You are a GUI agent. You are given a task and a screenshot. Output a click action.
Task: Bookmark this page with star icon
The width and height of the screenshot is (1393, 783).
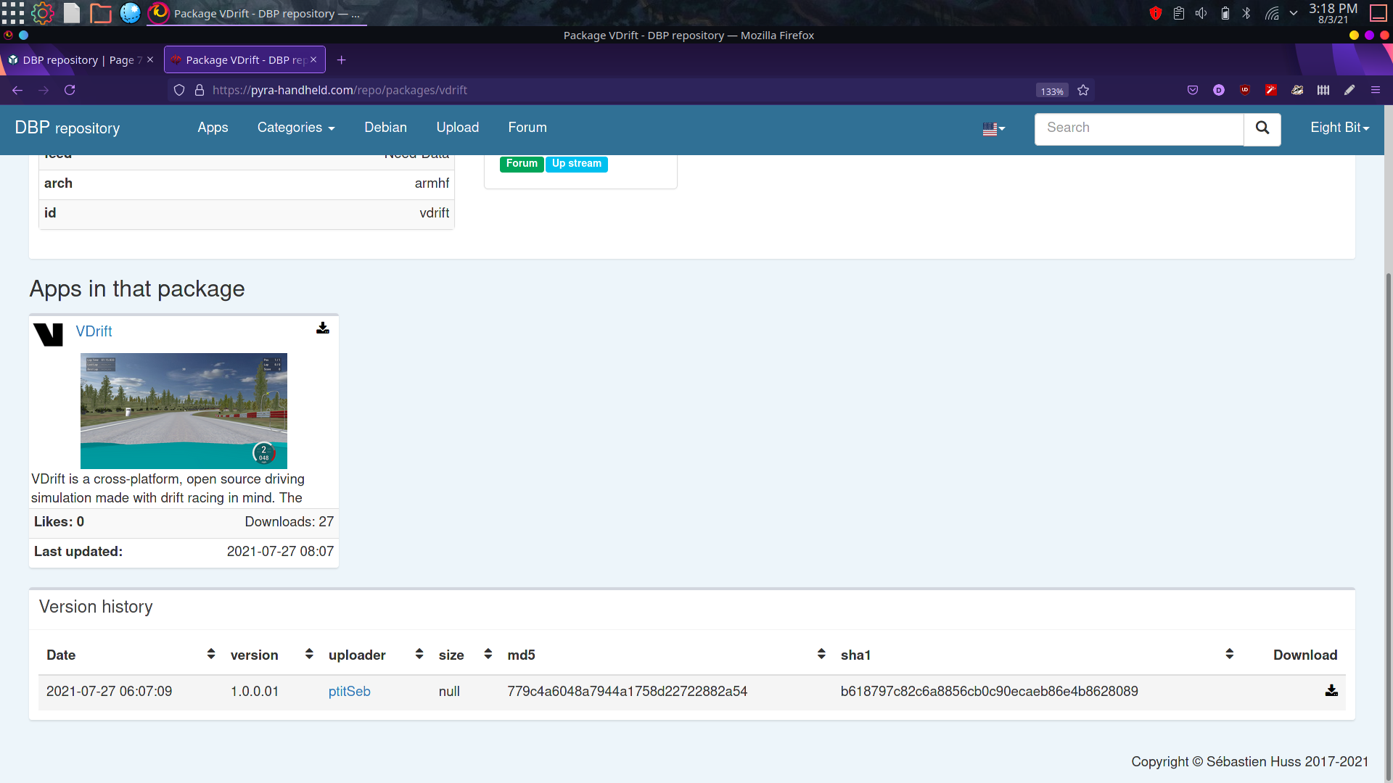(1083, 91)
